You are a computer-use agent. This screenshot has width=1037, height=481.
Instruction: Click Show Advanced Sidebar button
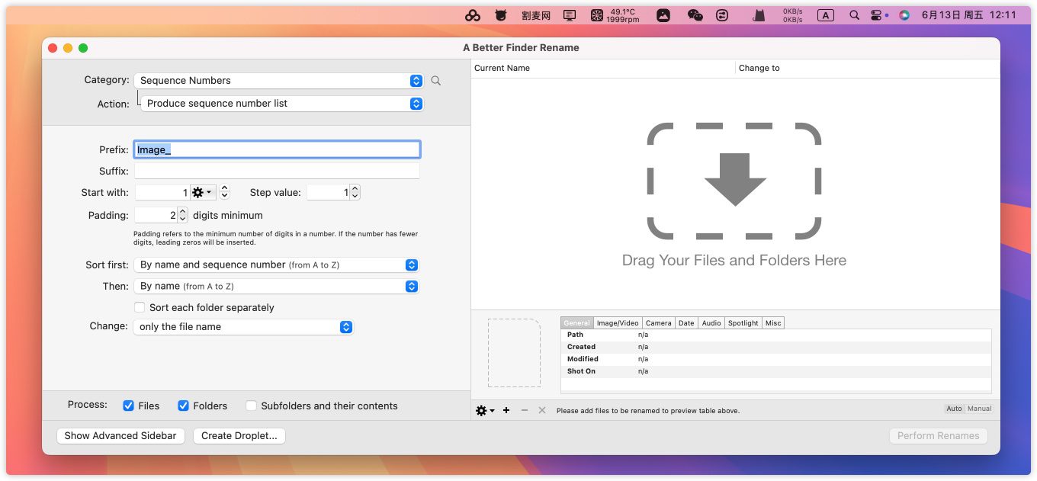(x=120, y=436)
